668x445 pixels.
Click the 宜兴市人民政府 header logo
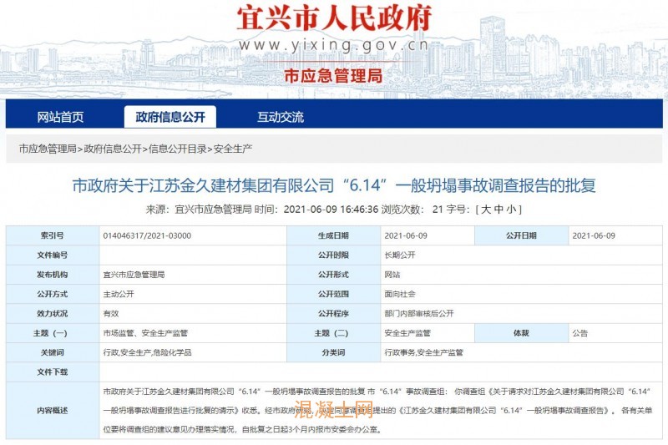coord(334,18)
